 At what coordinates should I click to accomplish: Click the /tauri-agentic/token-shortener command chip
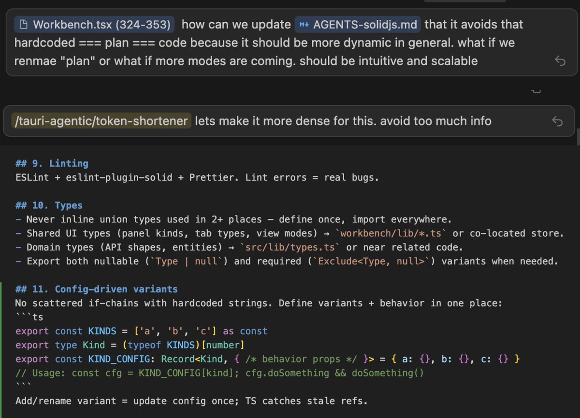point(101,121)
